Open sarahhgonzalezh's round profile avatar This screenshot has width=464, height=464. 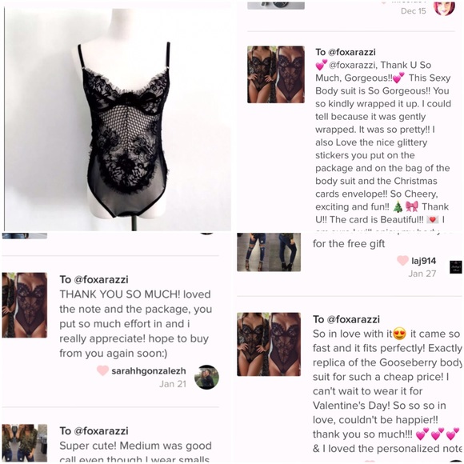pos(206,377)
